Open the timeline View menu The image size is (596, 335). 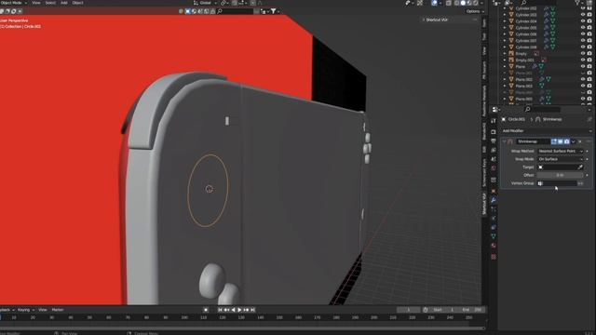coord(43,310)
